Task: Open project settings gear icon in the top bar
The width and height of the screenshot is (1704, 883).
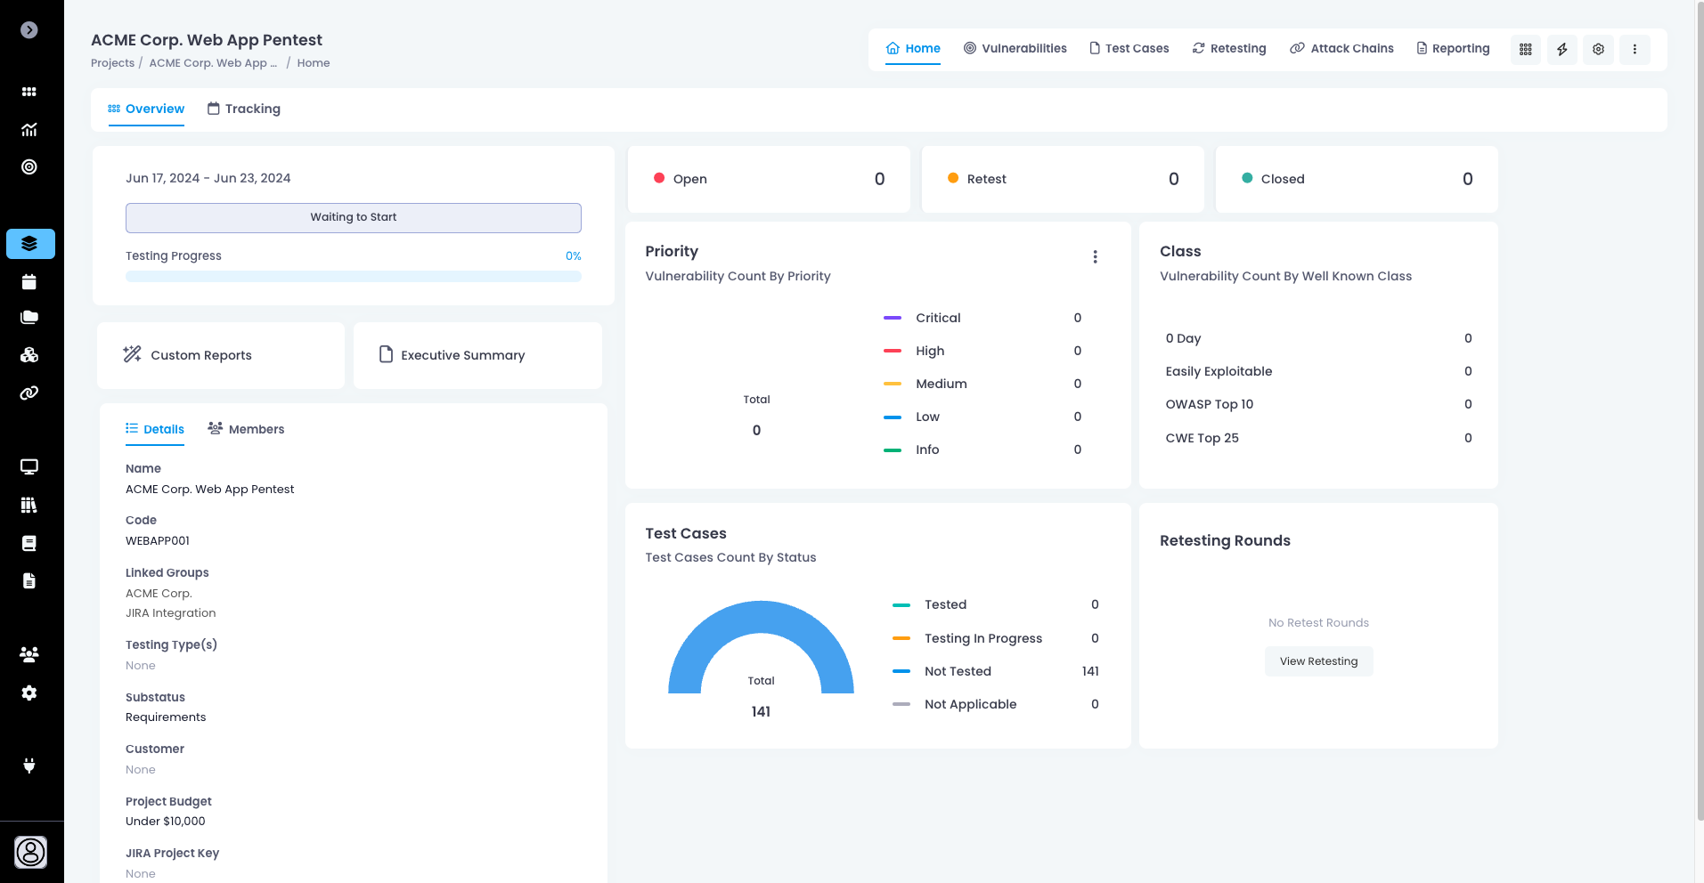Action: point(1598,50)
